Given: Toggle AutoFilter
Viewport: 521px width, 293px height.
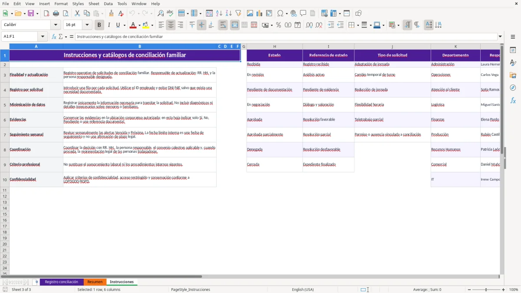Looking at the screenshot, I should pyautogui.click(x=238, y=13).
